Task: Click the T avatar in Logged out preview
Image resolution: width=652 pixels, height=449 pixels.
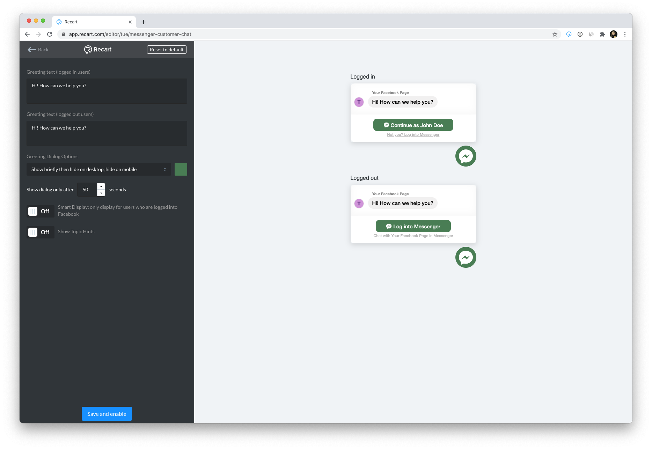Action: tap(359, 203)
